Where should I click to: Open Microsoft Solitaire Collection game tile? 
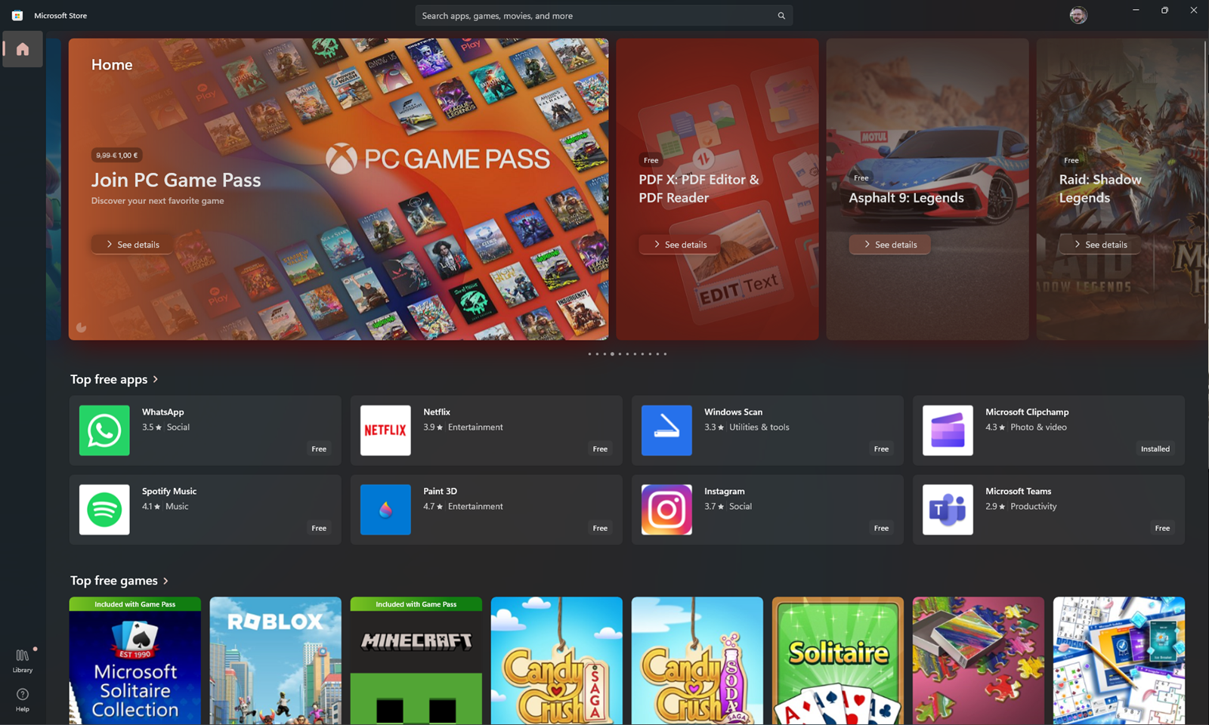coord(135,661)
